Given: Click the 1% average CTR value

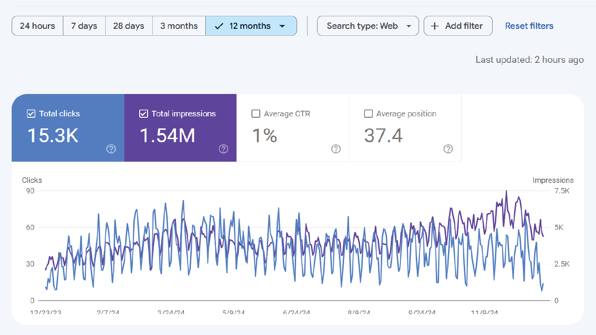Looking at the screenshot, I should [x=264, y=135].
